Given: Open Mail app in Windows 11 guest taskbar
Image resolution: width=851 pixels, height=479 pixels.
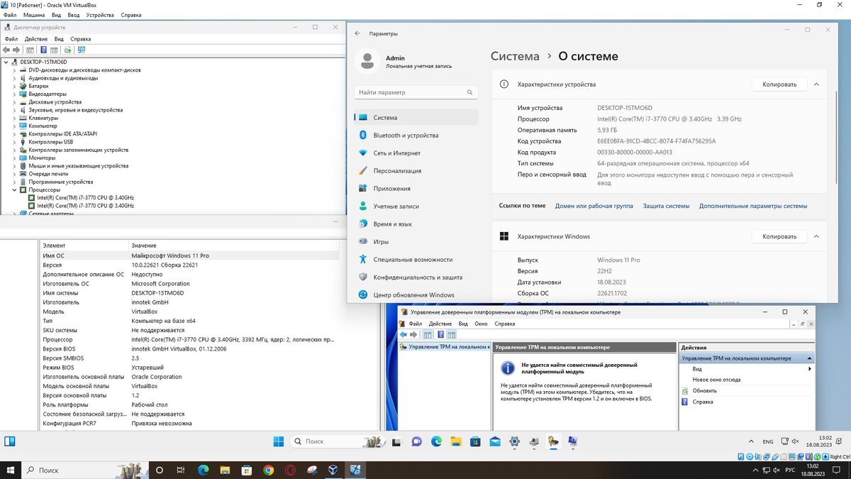Looking at the screenshot, I should coord(495,441).
